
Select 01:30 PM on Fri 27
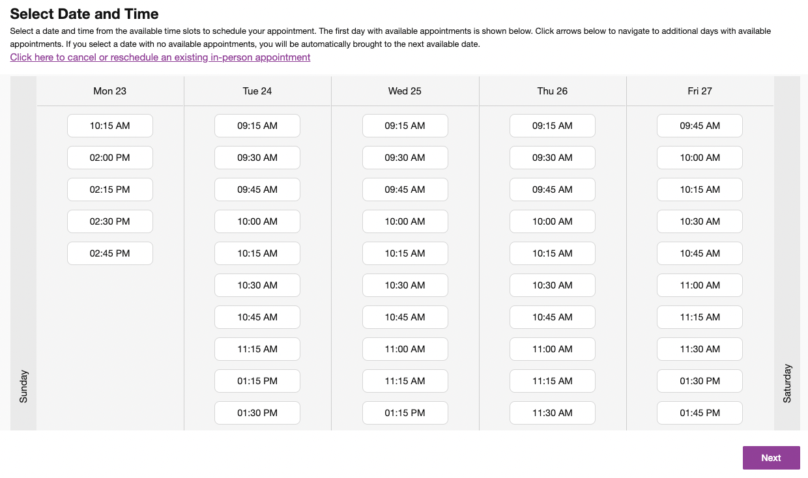coord(700,381)
